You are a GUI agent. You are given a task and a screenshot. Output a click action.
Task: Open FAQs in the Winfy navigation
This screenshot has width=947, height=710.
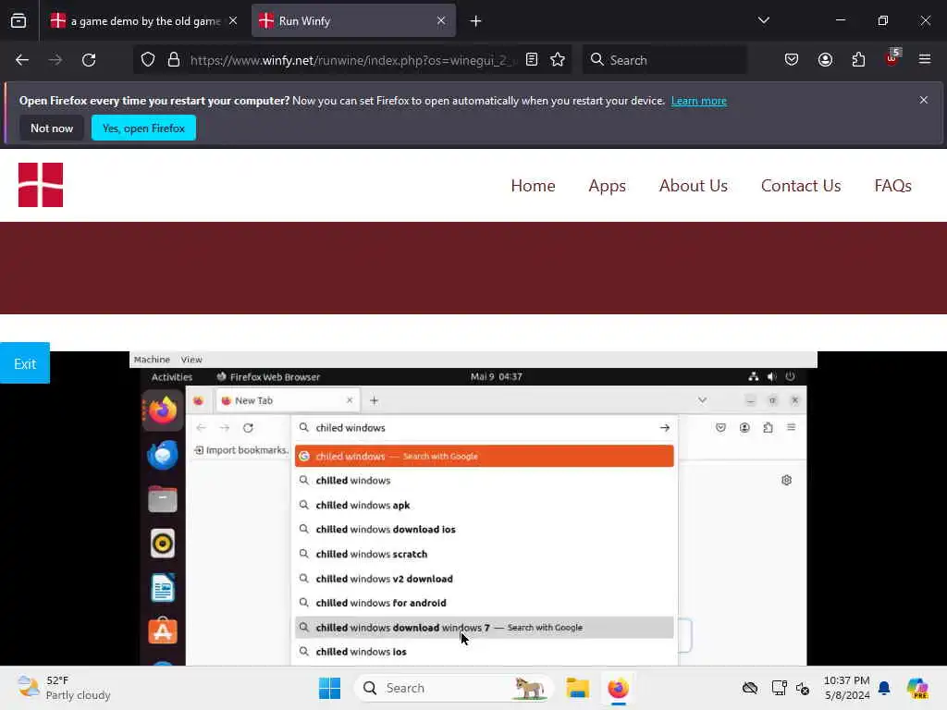(892, 185)
